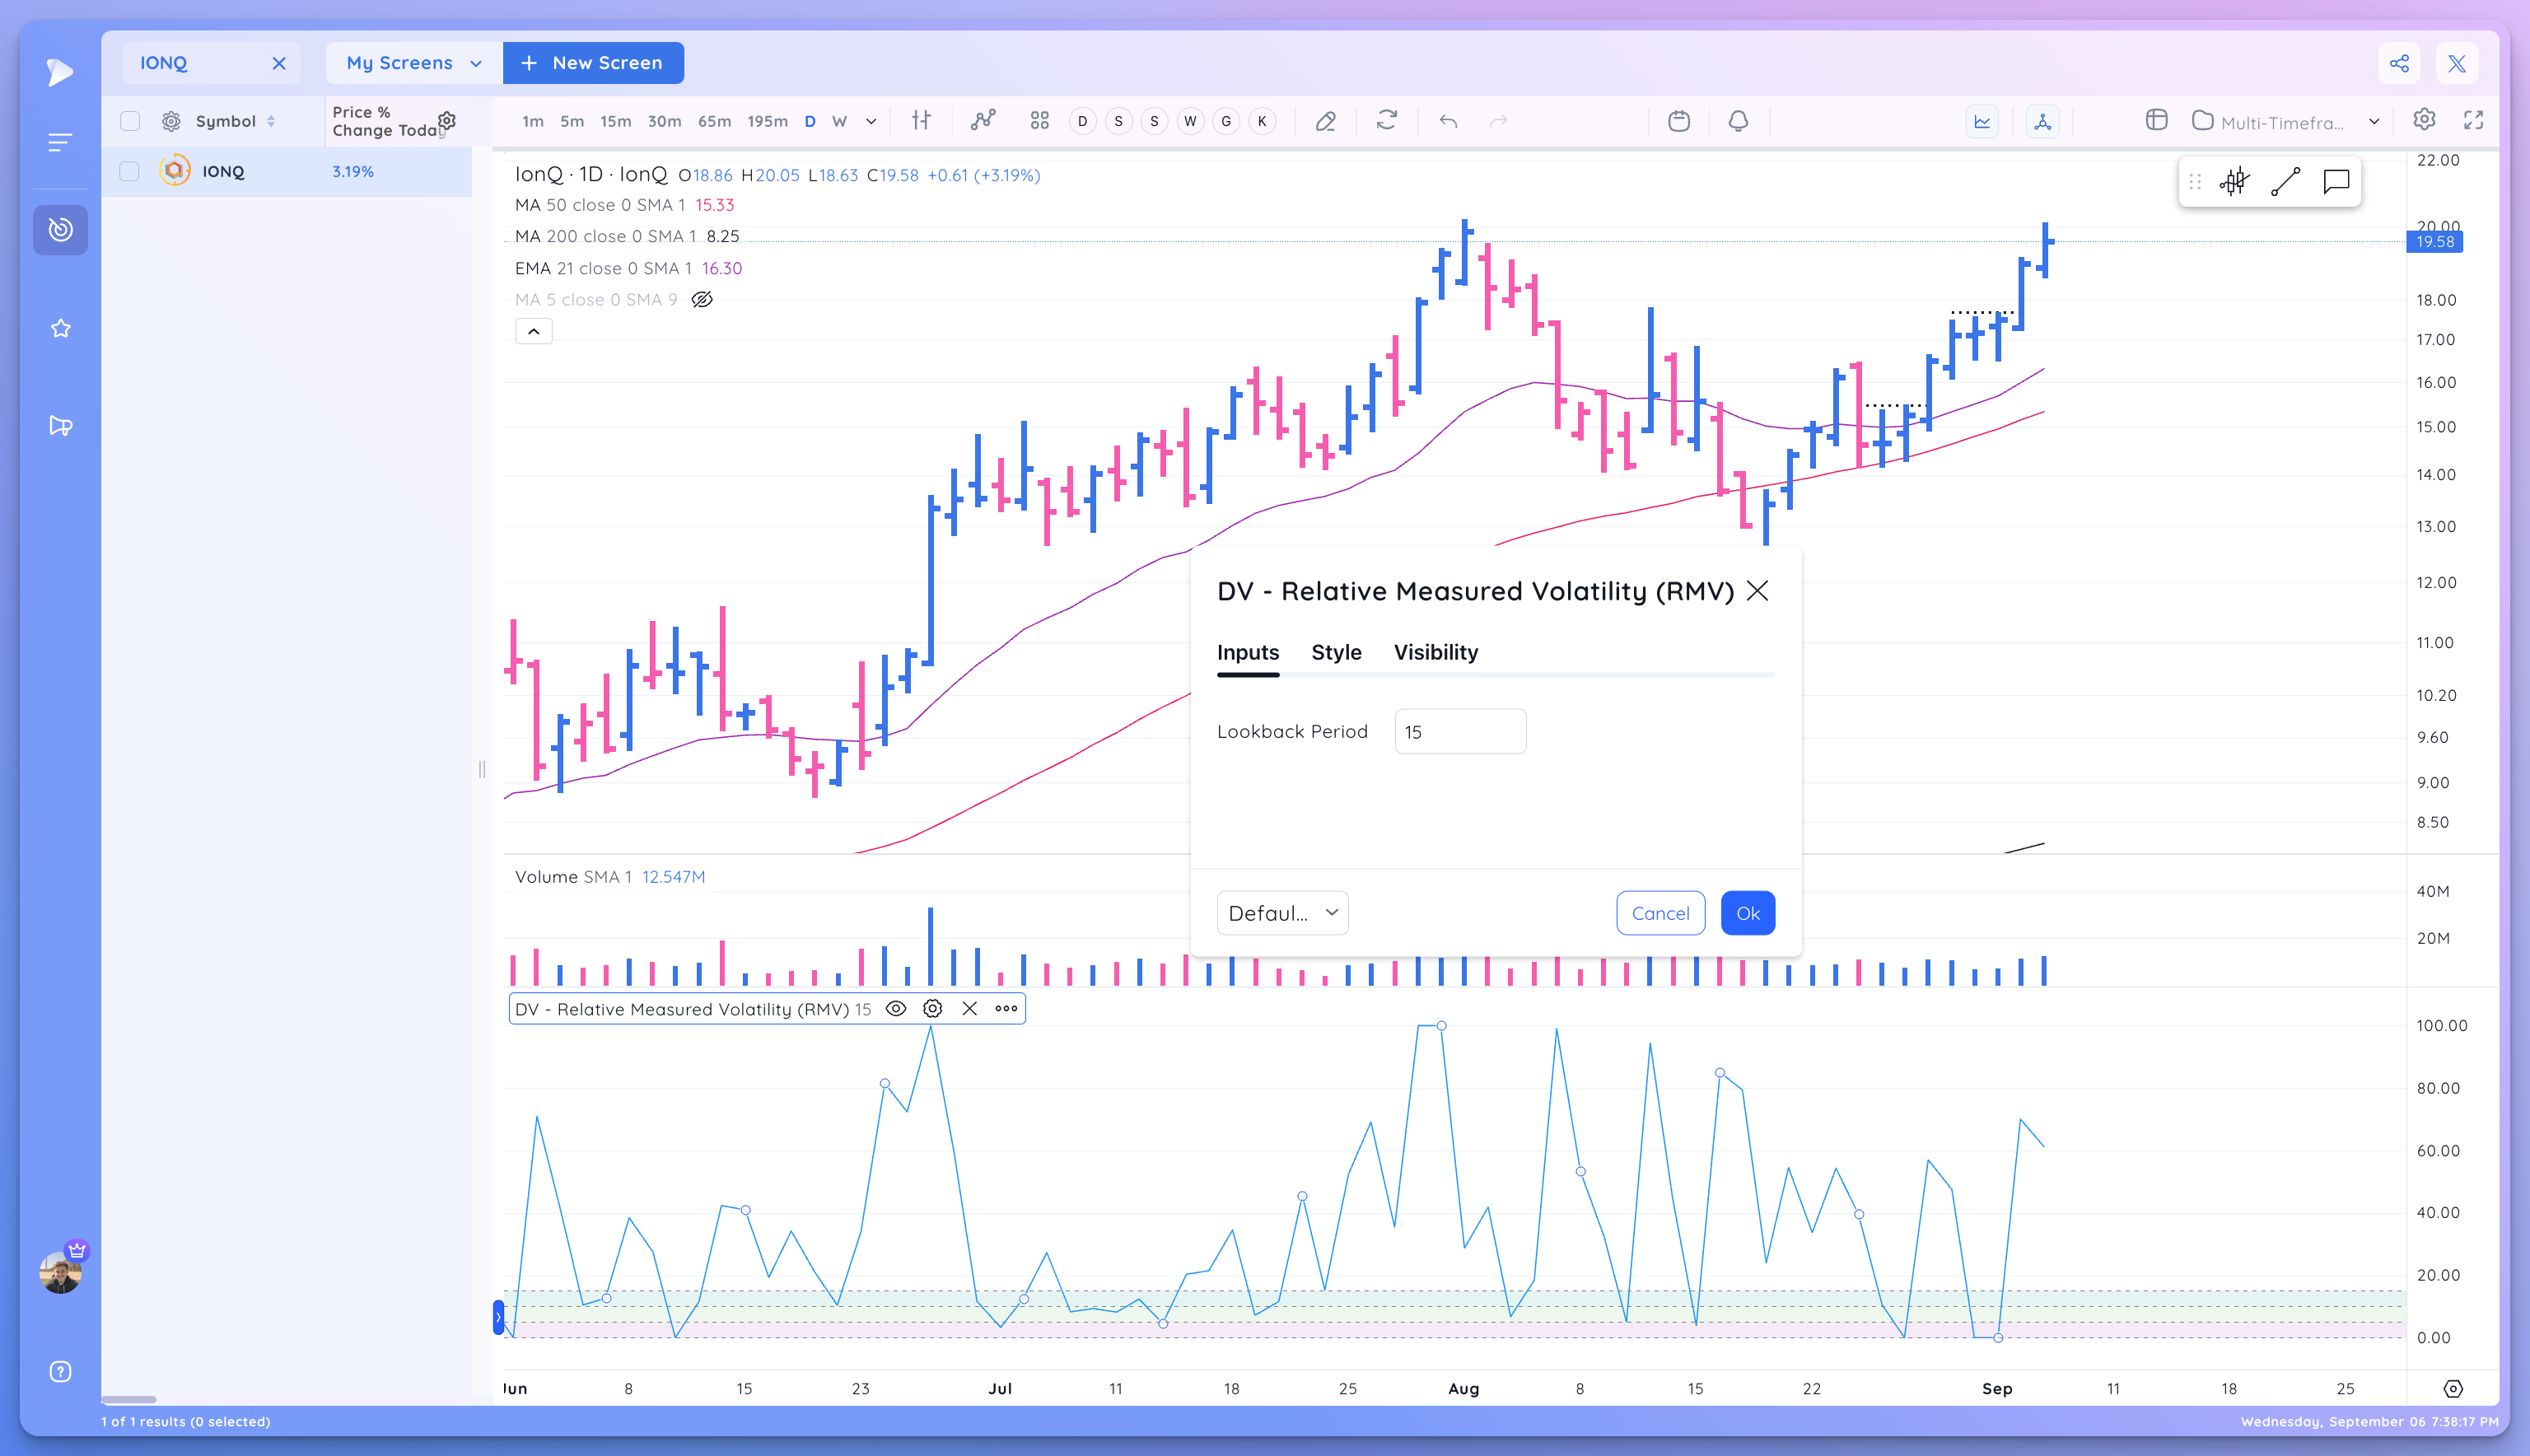
Task: Switch to the Style tab
Action: pos(1336,652)
